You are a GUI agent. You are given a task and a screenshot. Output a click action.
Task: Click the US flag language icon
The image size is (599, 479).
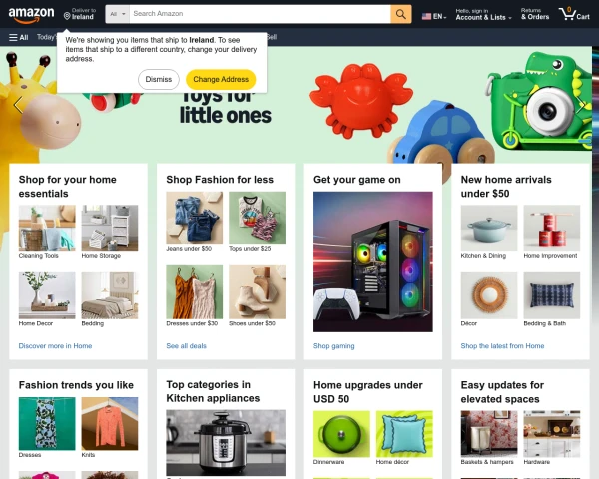click(426, 16)
